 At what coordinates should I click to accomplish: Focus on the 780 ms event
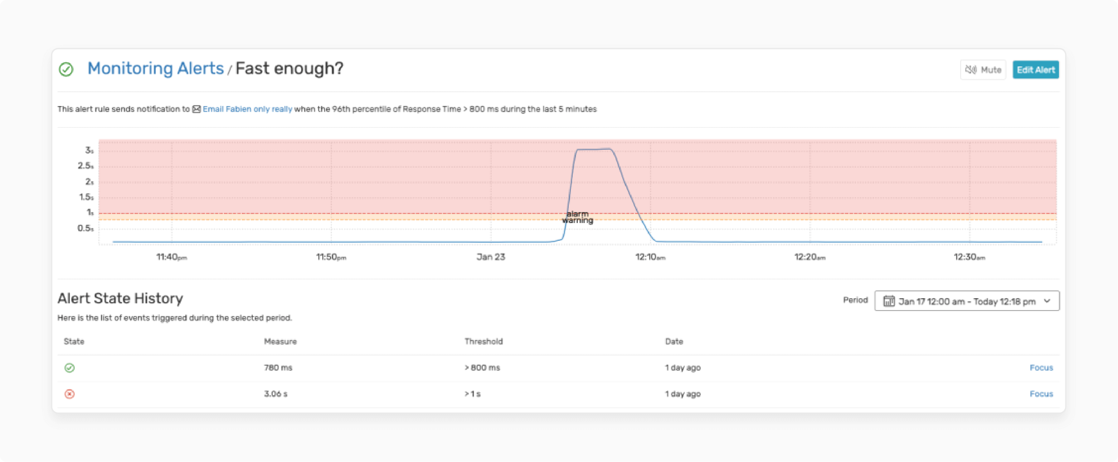coord(1041,368)
